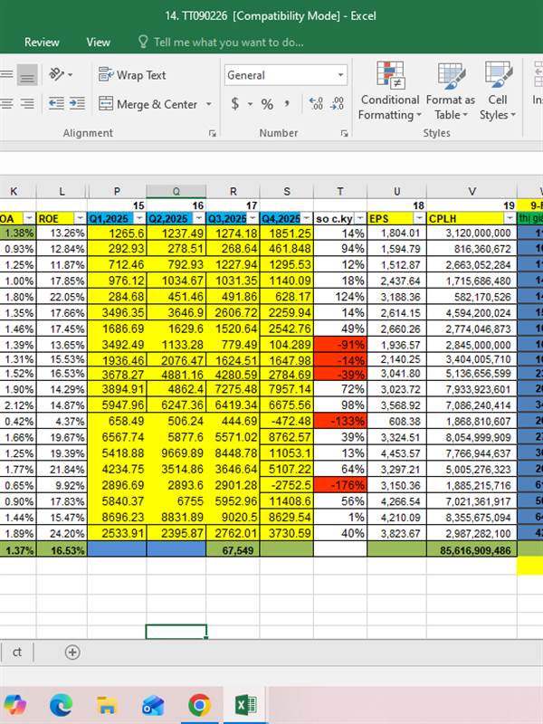Screen dimensions: 543x724
Task: Click the Increase Decimal icon
Action: pyautogui.click(x=316, y=103)
